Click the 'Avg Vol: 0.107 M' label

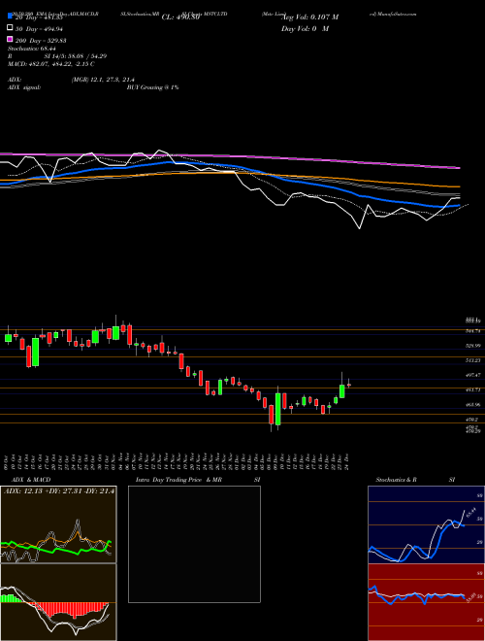[309, 17]
